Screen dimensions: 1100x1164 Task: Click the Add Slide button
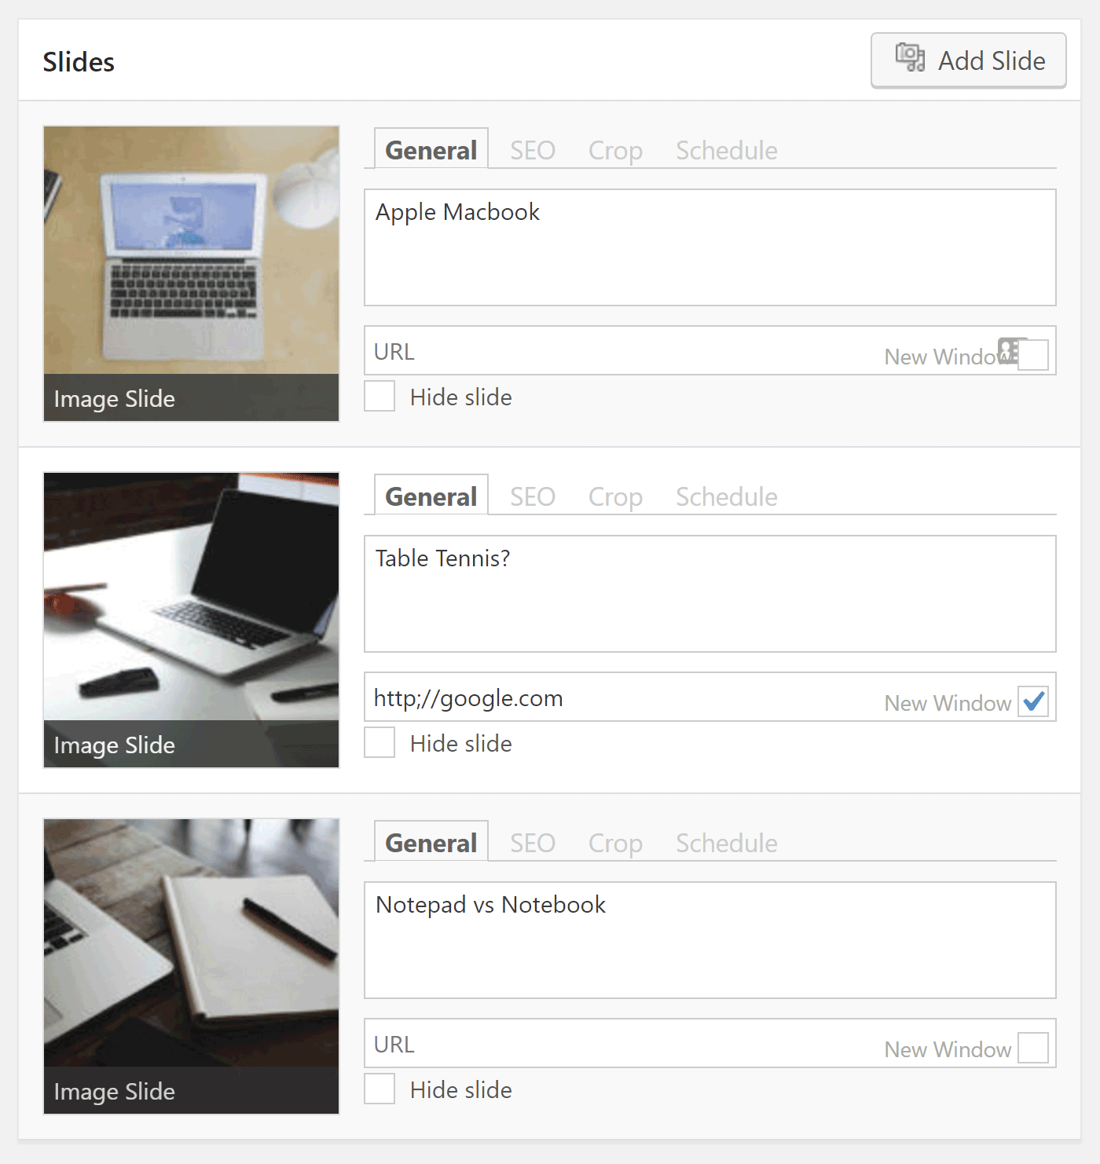pyautogui.click(x=968, y=60)
